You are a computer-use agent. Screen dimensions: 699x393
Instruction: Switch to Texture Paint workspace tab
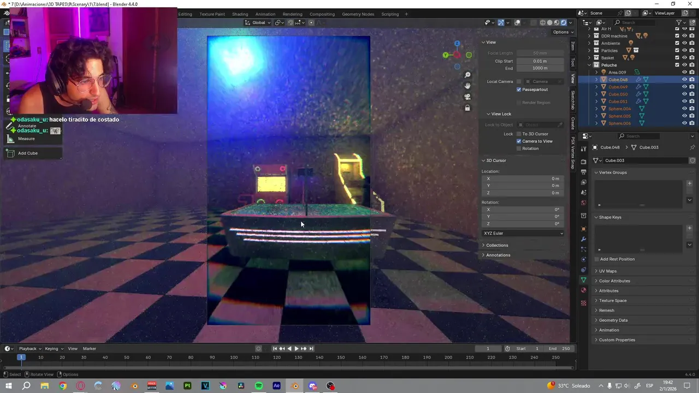212,14
